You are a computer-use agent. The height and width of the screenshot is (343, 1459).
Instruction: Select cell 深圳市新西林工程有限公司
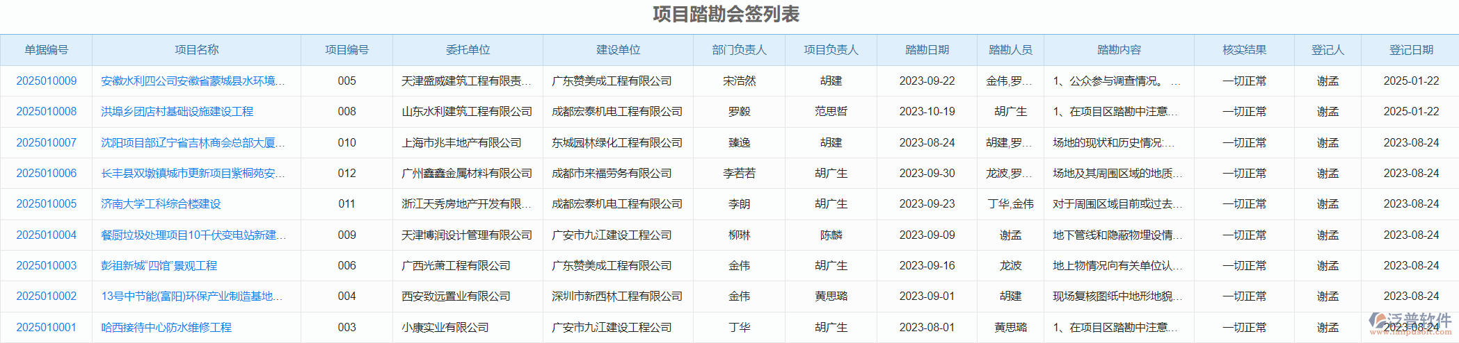(x=617, y=296)
